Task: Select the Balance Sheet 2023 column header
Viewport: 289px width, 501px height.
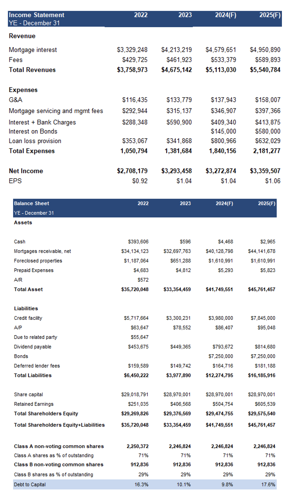Action: pos(185,204)
